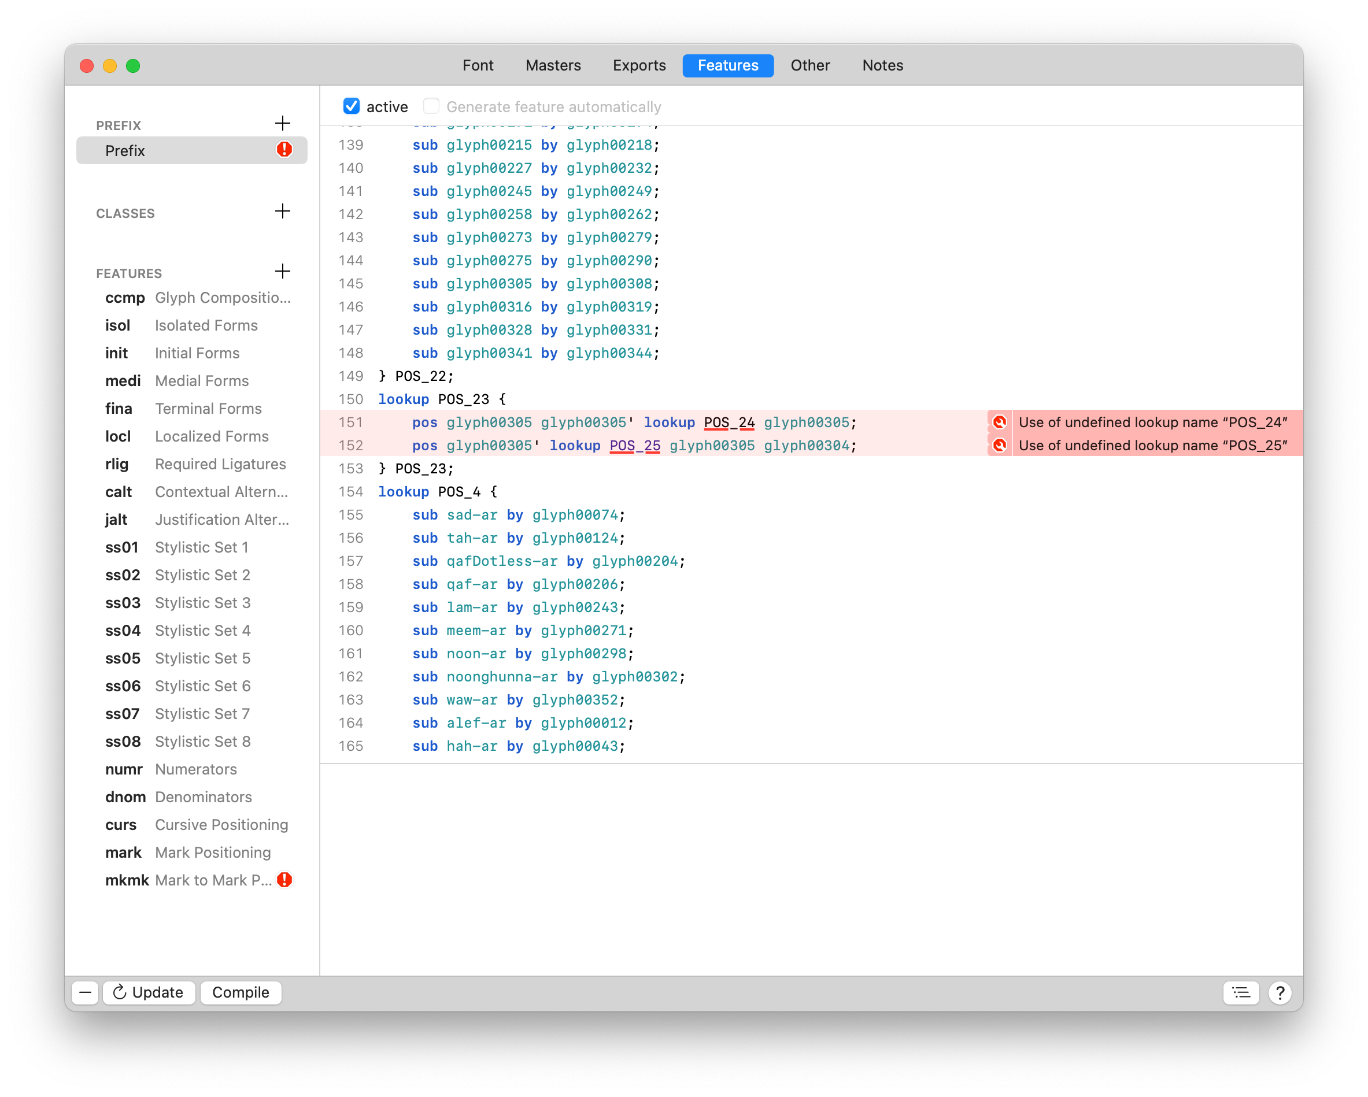
Task: Remove selected item with minus button
Action: pos(85,992)
